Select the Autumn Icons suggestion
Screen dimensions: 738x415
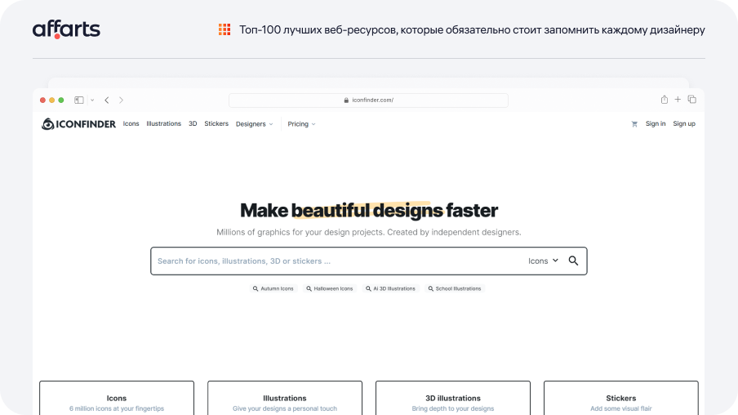click(x=273, y=288)
